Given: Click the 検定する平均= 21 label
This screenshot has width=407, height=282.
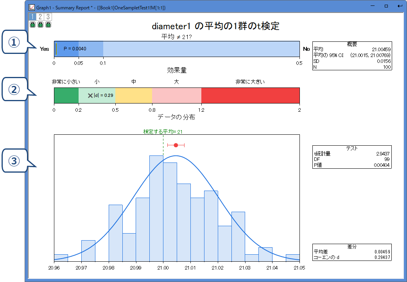Looking at the screenshot, I should coord(163,132).
